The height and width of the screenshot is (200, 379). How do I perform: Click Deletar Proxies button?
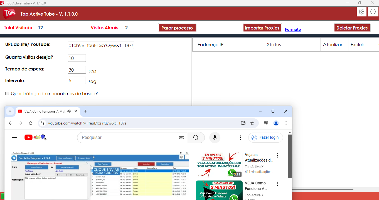pos(352,28)
